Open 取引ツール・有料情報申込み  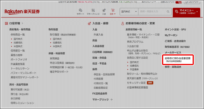click(x=142, y=74)
